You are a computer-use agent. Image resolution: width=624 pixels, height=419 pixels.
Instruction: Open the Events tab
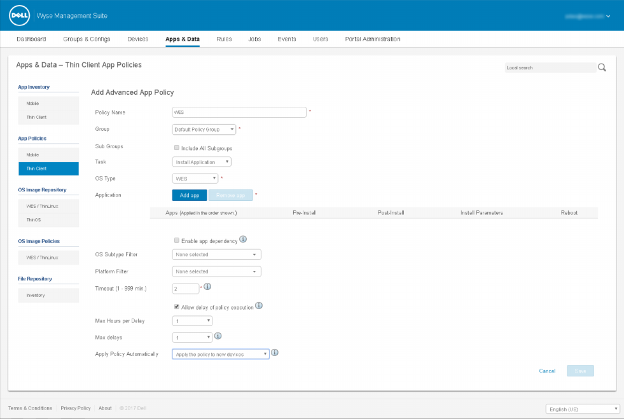(287, 39)
